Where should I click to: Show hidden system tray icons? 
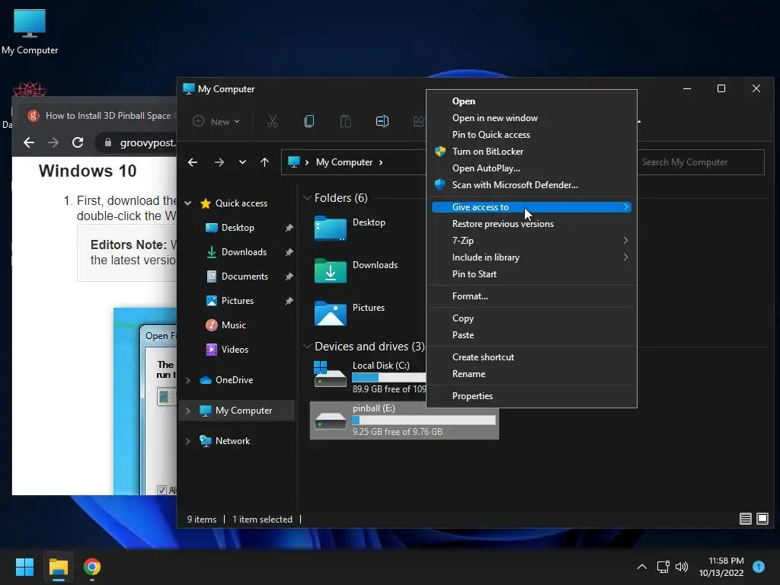coord(642,567)
